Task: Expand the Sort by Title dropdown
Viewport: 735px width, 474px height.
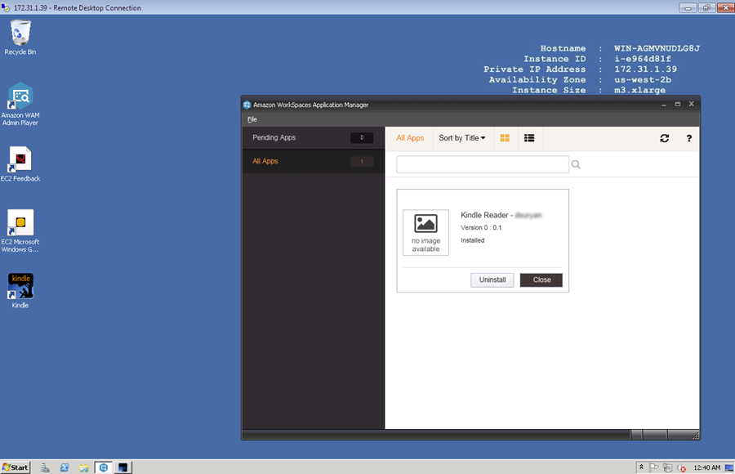Action: coord(461,138)
